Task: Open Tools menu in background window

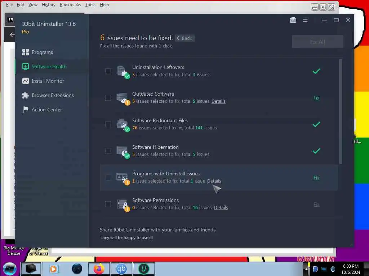Action: pyautogui.click(x=90, y=5)
